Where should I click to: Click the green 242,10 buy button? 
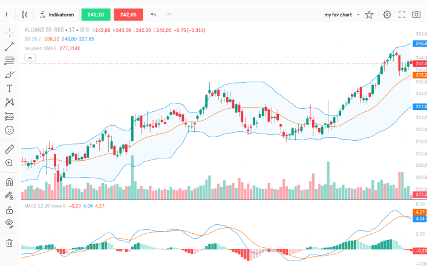[x=96, y=15]
